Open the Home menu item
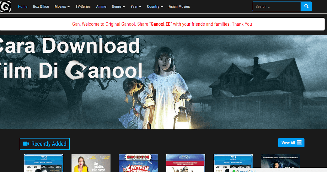This screenshot has height=172, width=327. point(23,7)
